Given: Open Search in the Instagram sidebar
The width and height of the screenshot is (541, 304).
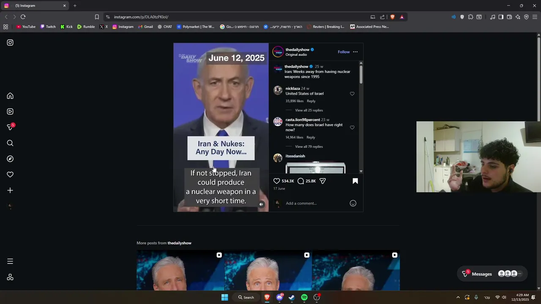Looking at the screenshot, I should pos(10,143).
